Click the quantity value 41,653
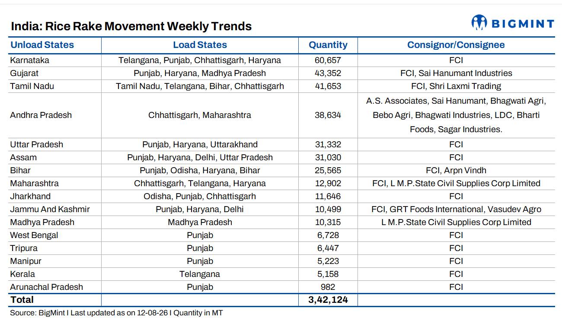 (328, 86)
